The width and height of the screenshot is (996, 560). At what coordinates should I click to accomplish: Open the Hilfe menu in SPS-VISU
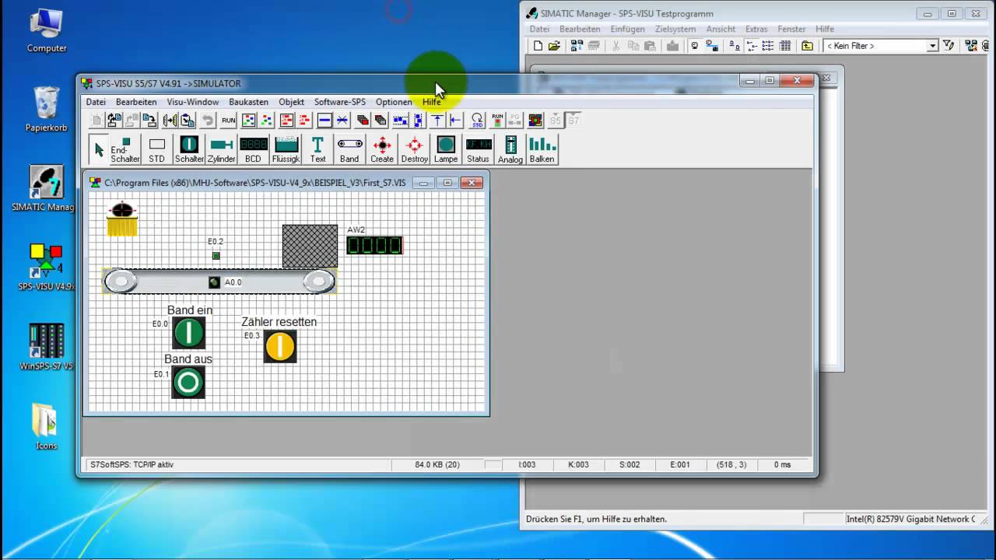[x=432, y=102]
